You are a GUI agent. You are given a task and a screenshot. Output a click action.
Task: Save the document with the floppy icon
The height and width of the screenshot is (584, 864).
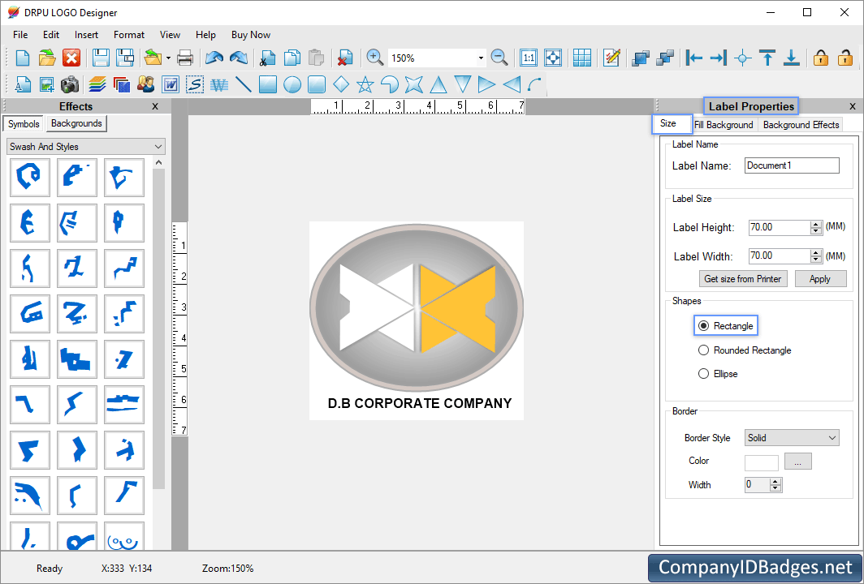[x=101, y=58]
